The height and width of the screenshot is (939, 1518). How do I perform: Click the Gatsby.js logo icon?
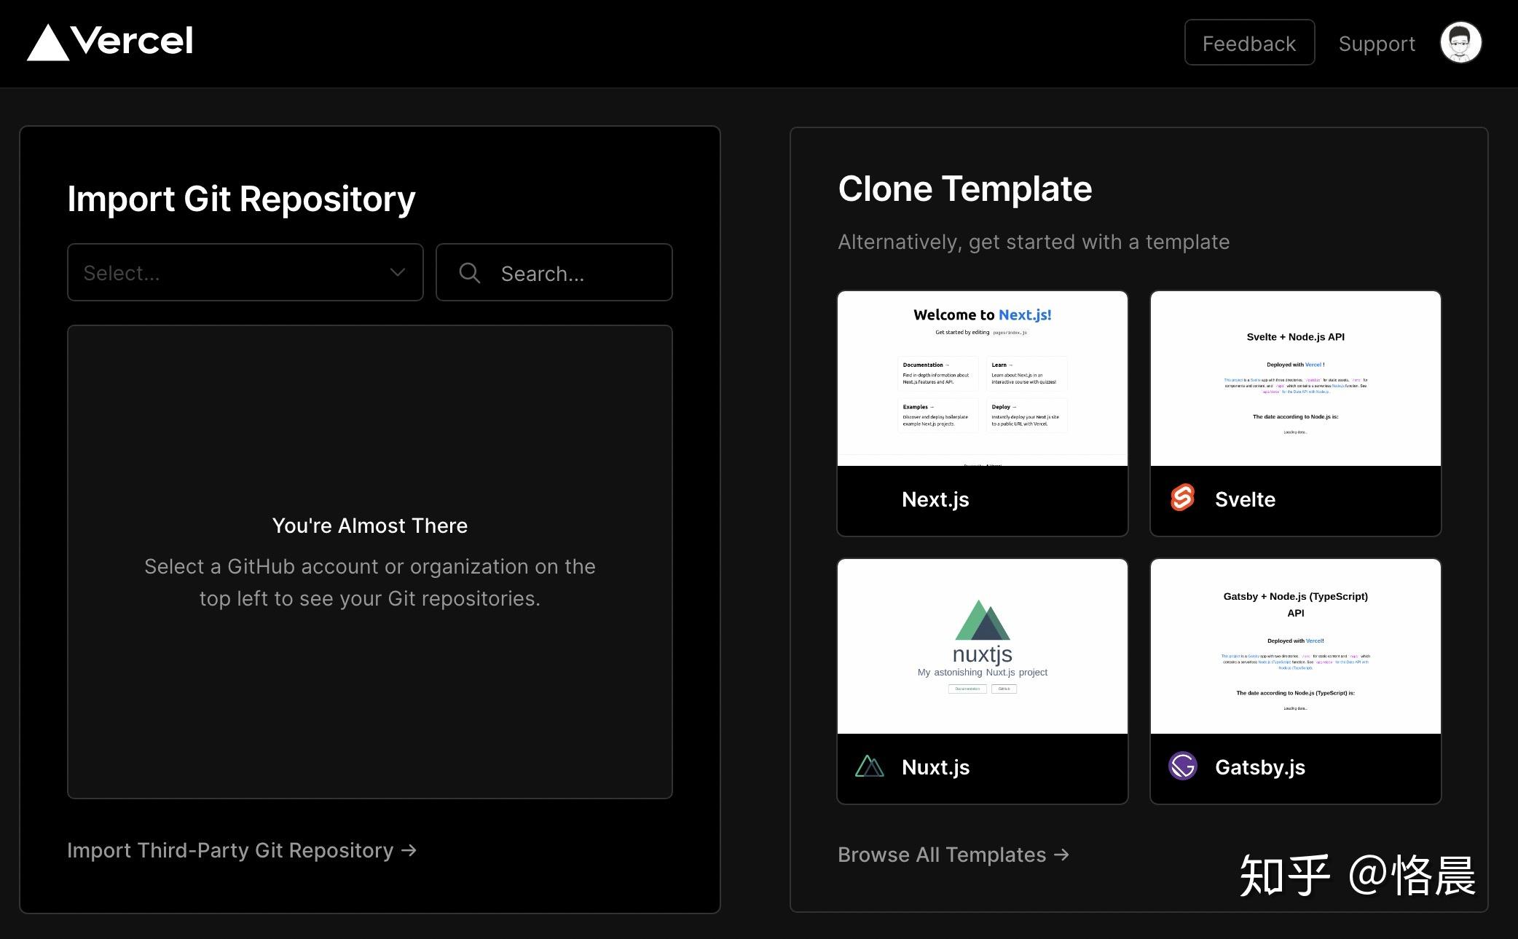[x=1182, y=766]
